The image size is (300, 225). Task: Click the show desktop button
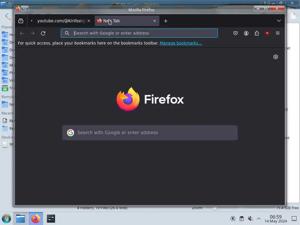point(294,219)
